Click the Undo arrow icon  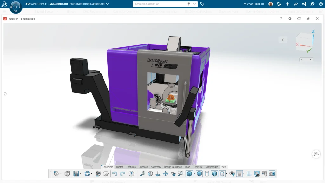click(x=115, y=174)
